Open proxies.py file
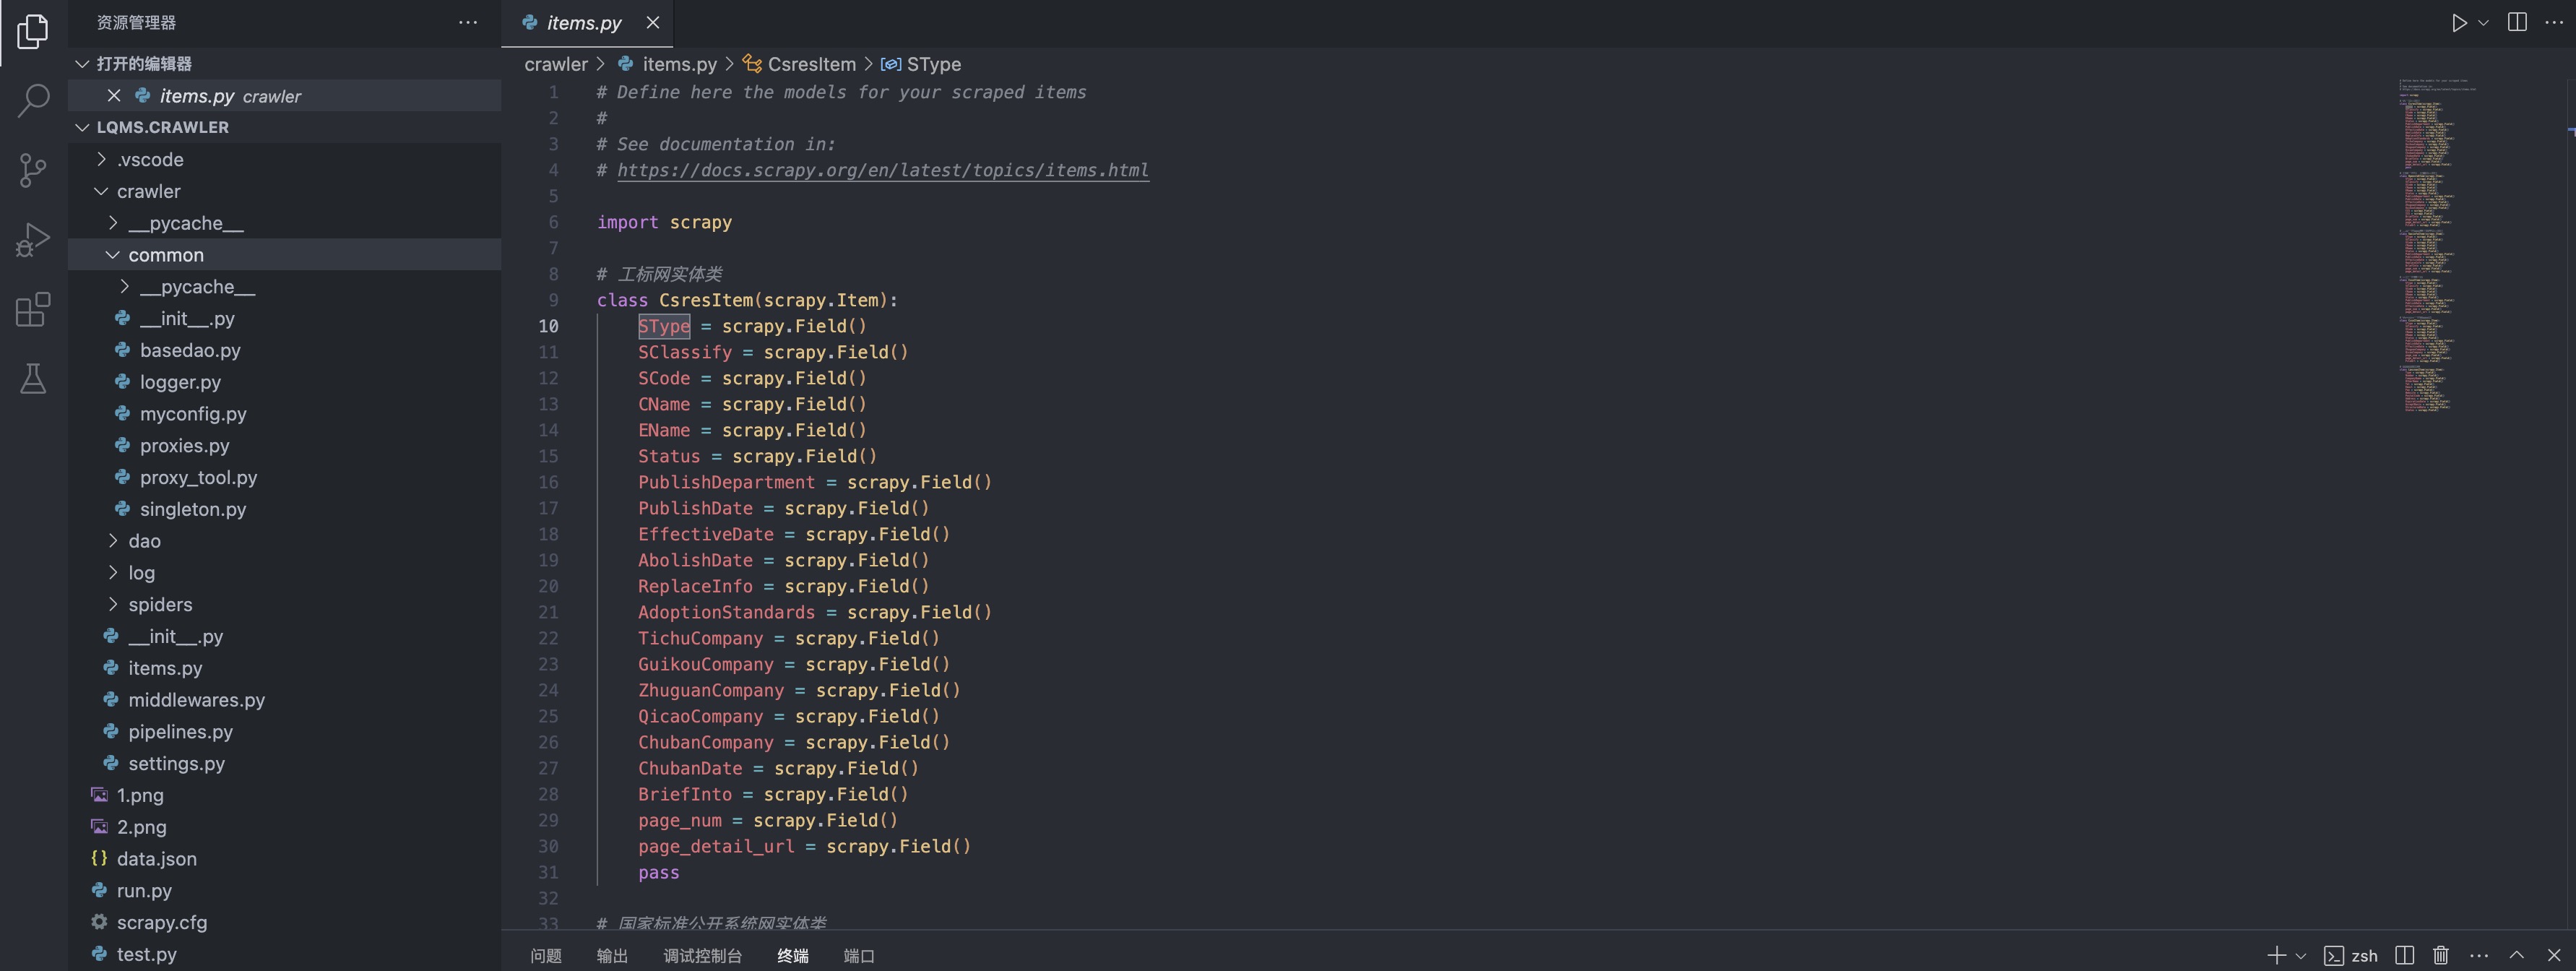Image resolution: width=2576 pixels, height=971 pixels. point(285,446)
